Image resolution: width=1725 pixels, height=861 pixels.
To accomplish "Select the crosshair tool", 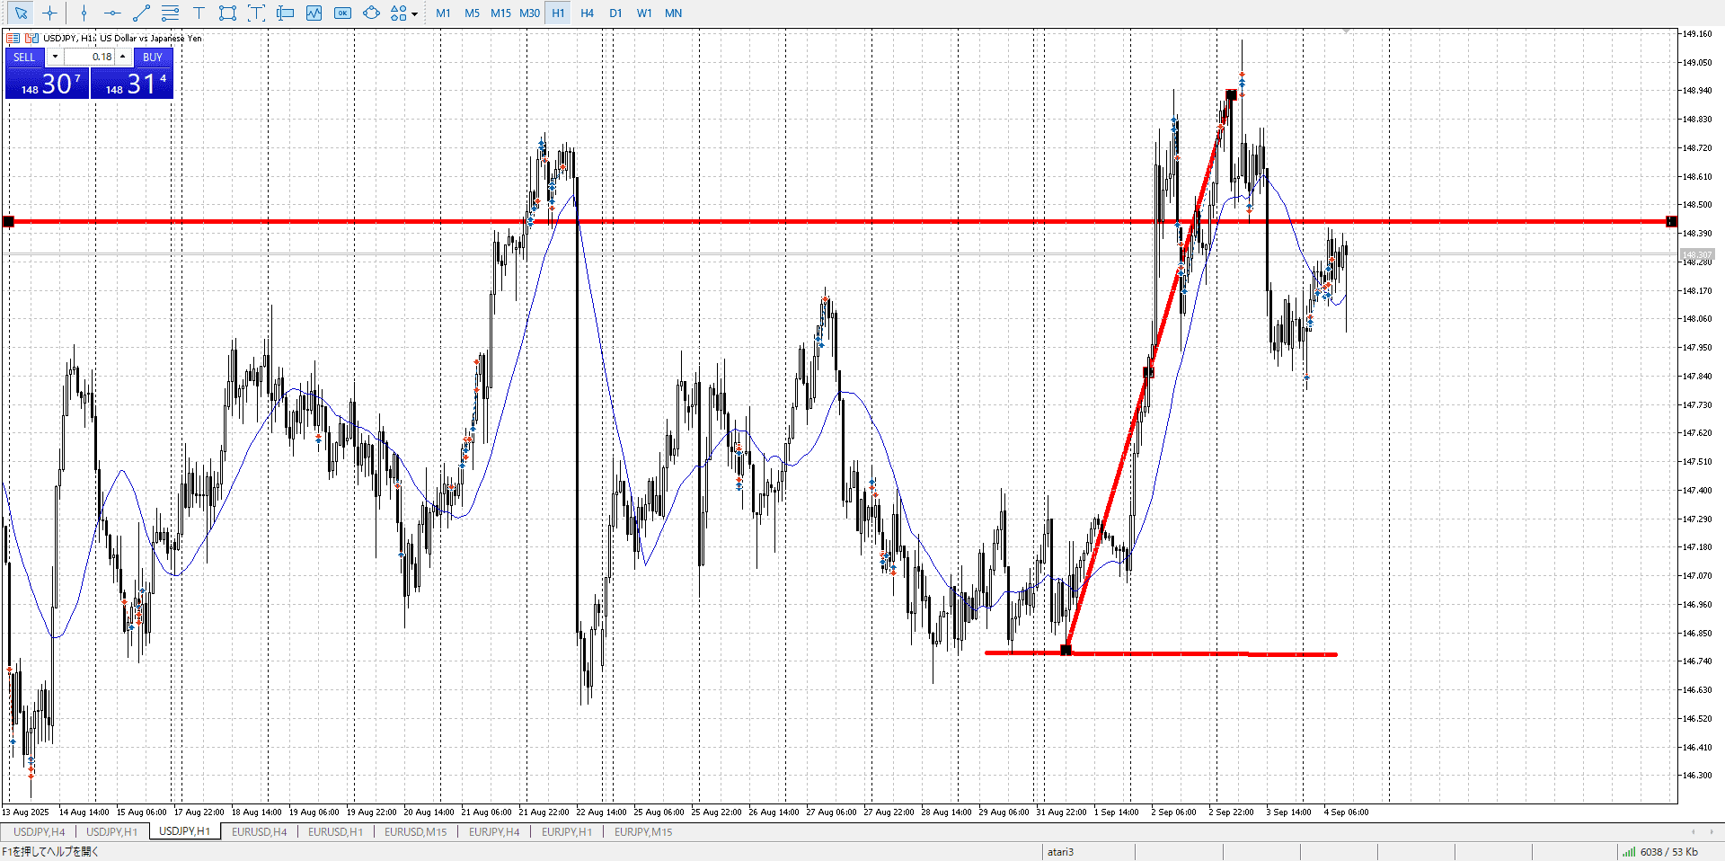I will (x=50, y=13).
